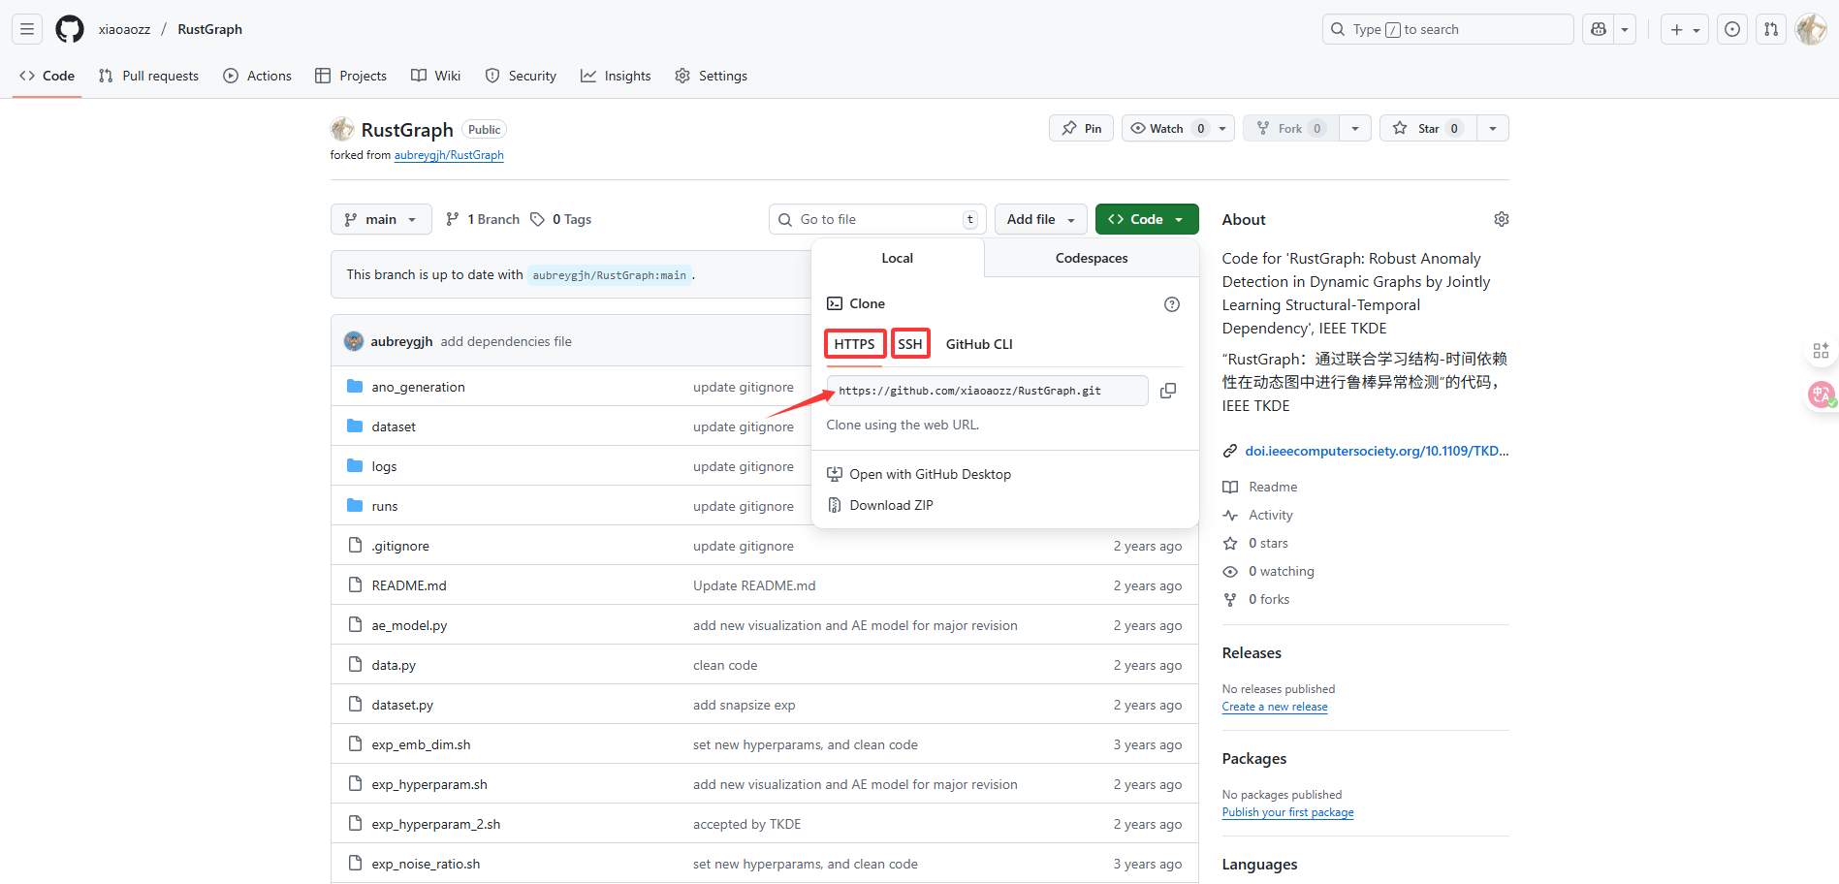Image resolution: width=1839 pixels, height=884 pixels.
Task: Open the repository Settings tab
Action: (711, 76)
